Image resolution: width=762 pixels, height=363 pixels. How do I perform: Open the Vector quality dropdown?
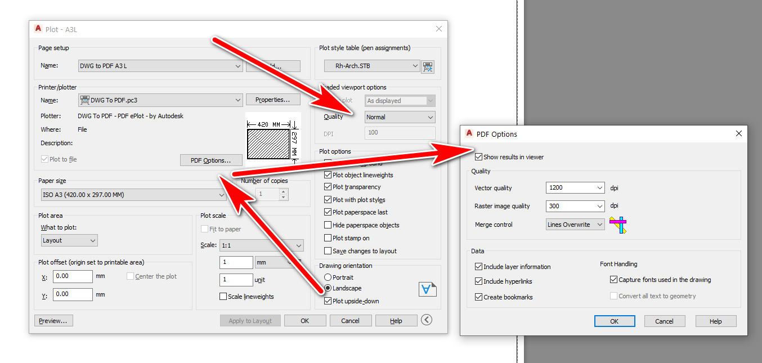[x=575, y=188]
